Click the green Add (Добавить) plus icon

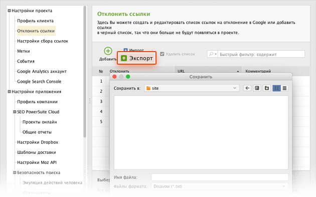point(108,51)
